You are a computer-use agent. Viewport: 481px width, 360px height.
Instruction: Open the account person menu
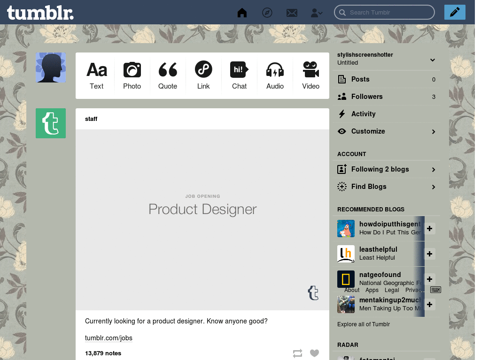(x=316, y=13)
